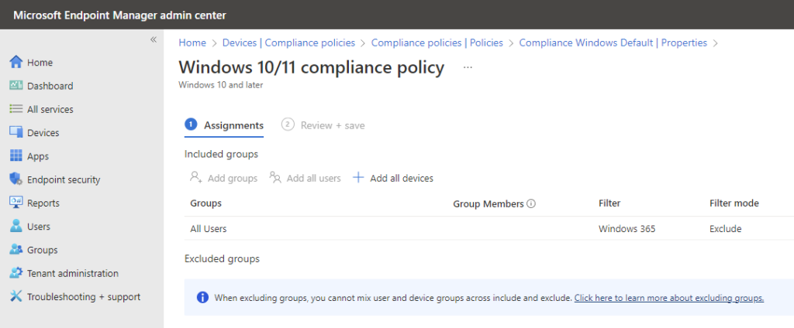Open the Endpoint security shield icon
Screen dimensions: 794x328
point(16,179)
